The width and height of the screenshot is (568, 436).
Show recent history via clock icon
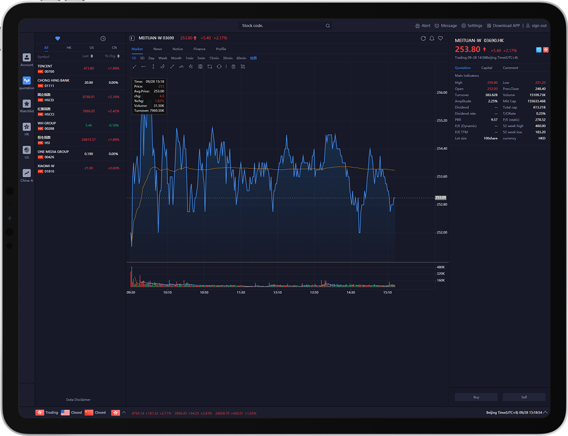103,38
